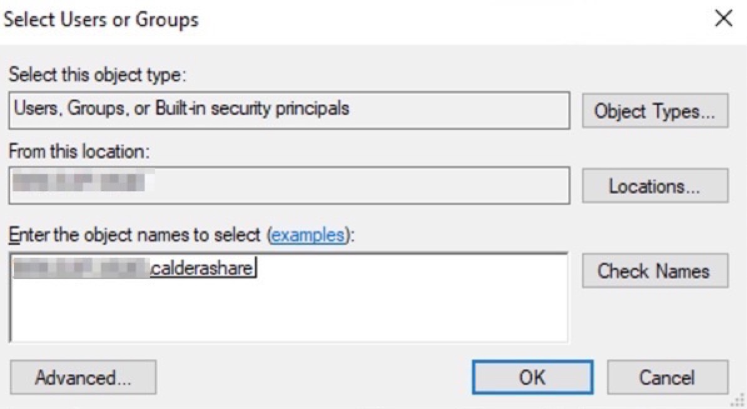This screenshot has height=409, width=747.
Task: Click the 'Enter the object names to select' label
Action: coord(136,235)
